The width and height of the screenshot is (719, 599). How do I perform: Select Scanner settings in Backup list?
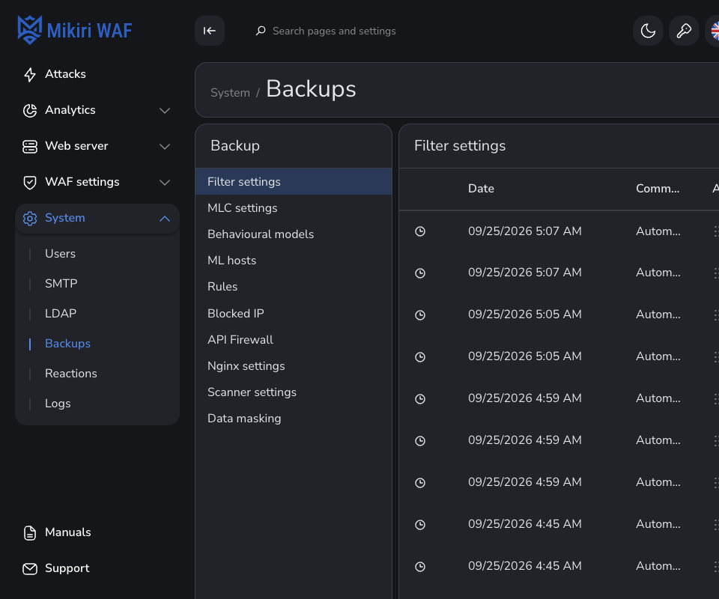pyautogui.click(x=294, y=392)
